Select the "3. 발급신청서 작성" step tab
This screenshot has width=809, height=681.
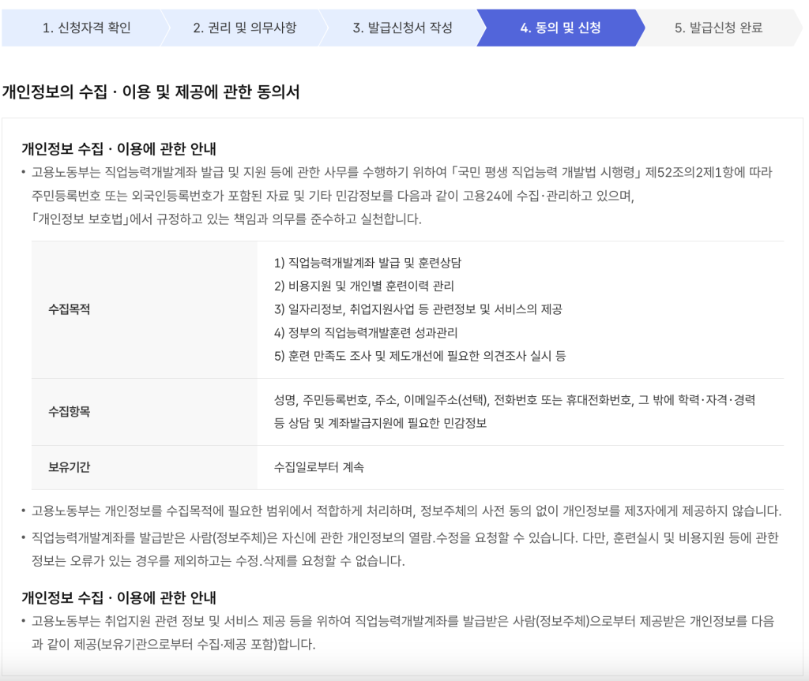404,28
